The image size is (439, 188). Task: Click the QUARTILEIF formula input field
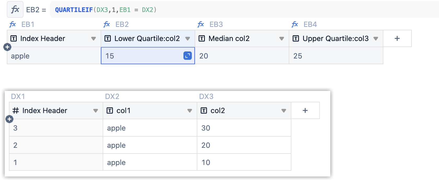pyautogui.click(x=244, y=10)
